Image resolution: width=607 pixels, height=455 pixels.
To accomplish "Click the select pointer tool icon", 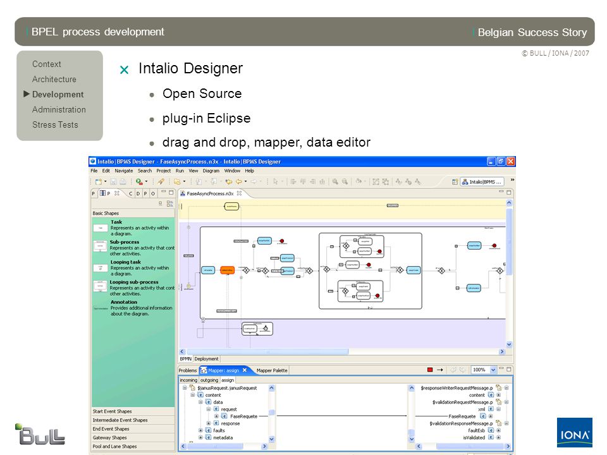I will (275, 181).
